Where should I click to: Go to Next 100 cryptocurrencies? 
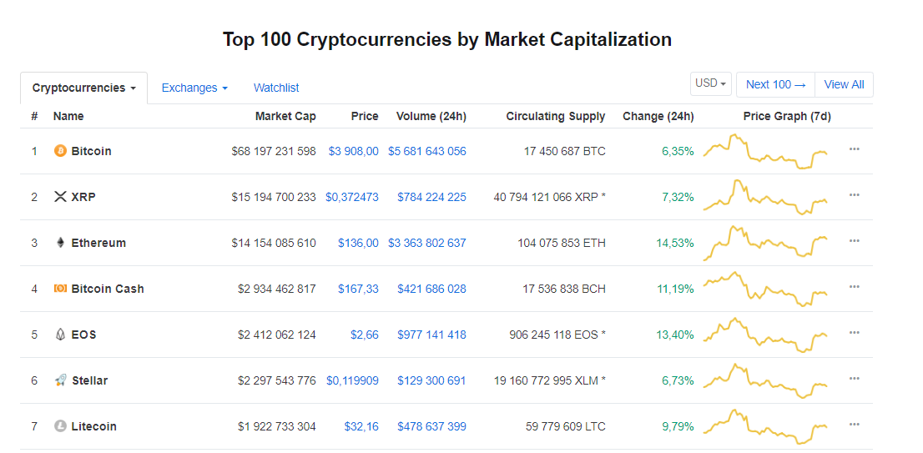tap(775, 84)
